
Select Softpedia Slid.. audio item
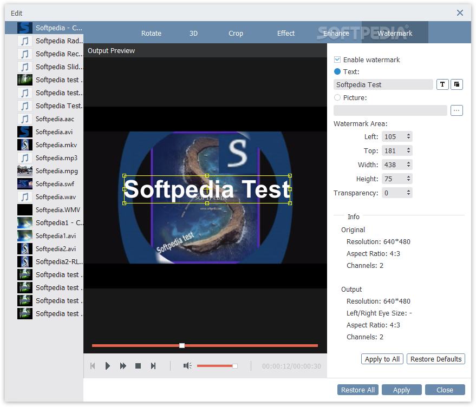point(44,67)
